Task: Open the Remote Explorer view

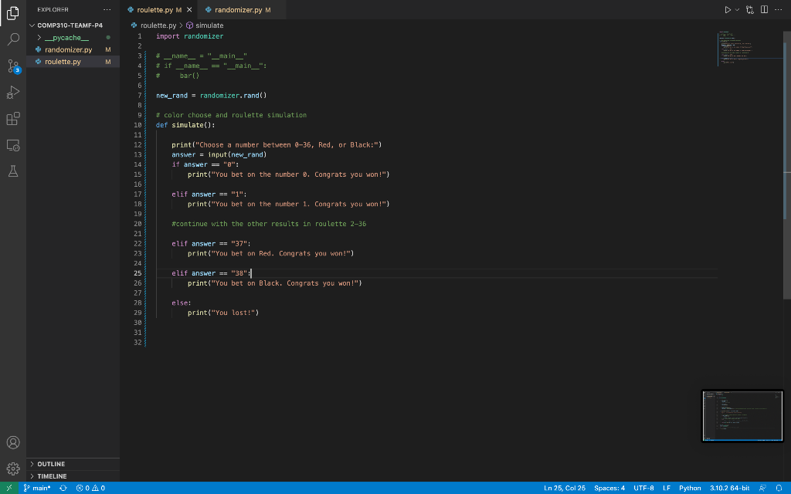Action: pyautogui.click(x=13, y=145)
